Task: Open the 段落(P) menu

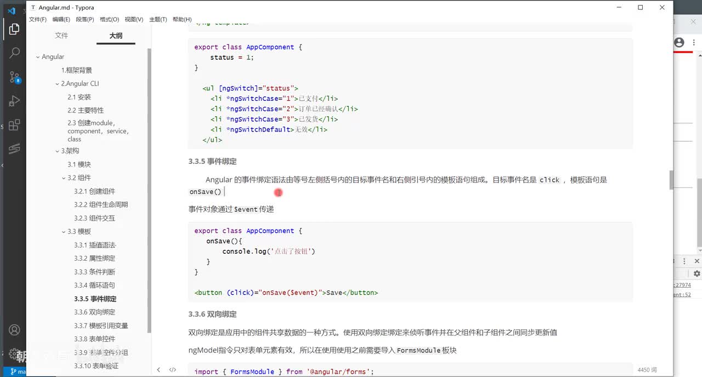Action: tap(85, 19)
